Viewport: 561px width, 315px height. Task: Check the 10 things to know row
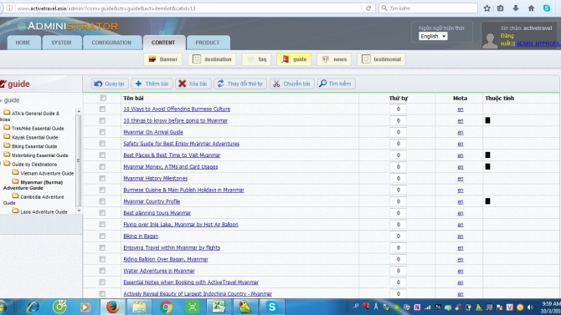point(102,120)
